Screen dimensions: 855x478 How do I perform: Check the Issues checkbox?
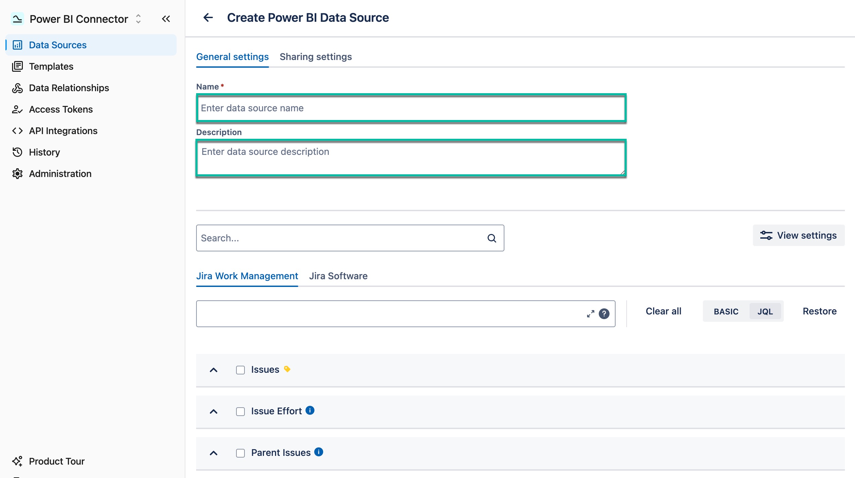[x=240, y=370]
